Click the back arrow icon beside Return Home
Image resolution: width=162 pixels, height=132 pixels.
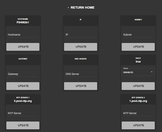click(x=68, y=7)
